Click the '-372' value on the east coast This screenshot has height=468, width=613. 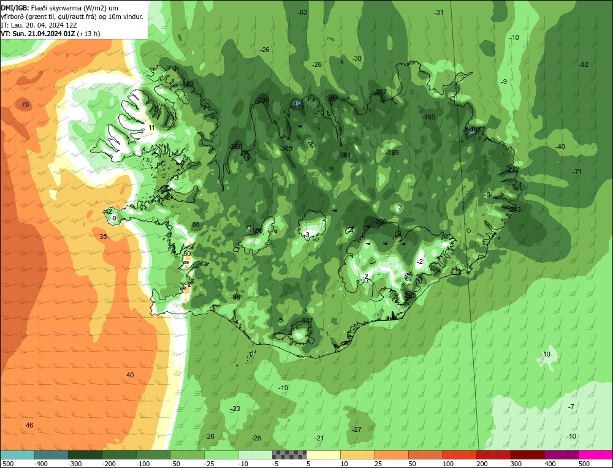click(x=512, y=169)
